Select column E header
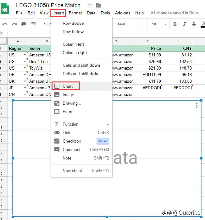 point(148,41)
